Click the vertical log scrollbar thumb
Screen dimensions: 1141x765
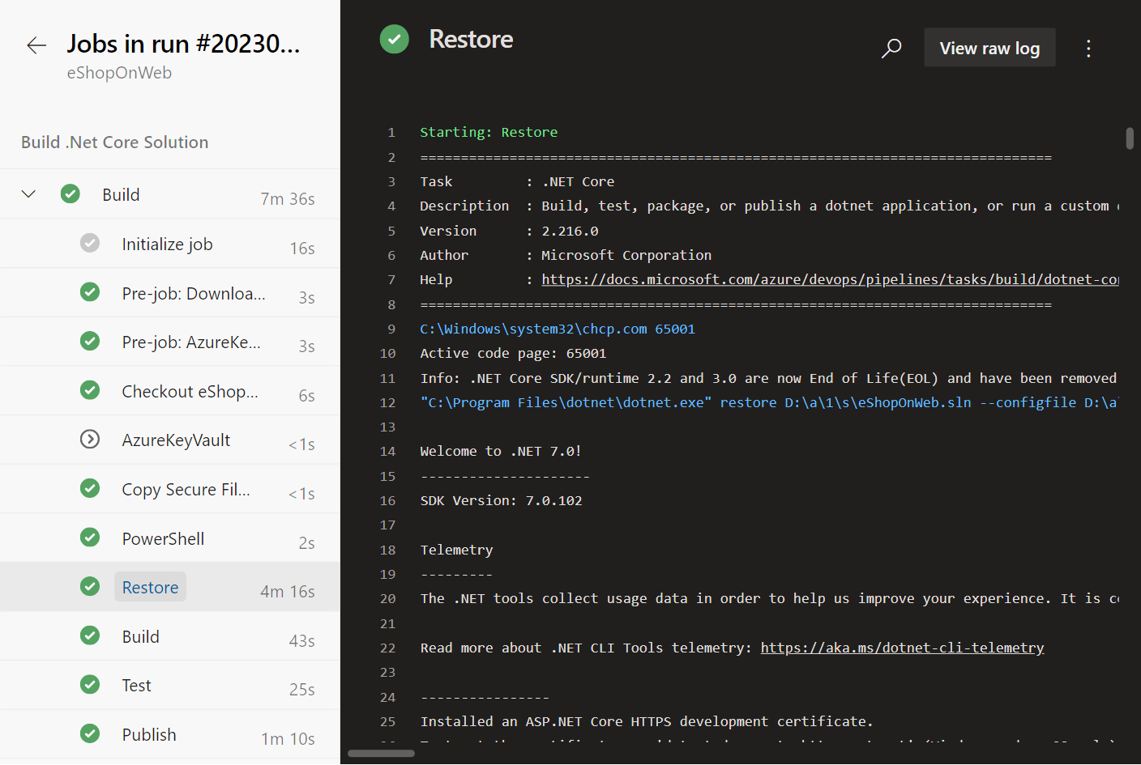[1130, 138]
